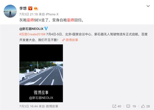Click the orange V verified badge
Image resolution: width=154 pixels, height=110 pixels.
[x=30, y=8]
